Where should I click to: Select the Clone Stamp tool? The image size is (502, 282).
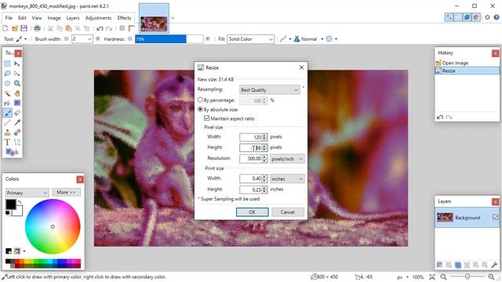[x=7, y=132]
